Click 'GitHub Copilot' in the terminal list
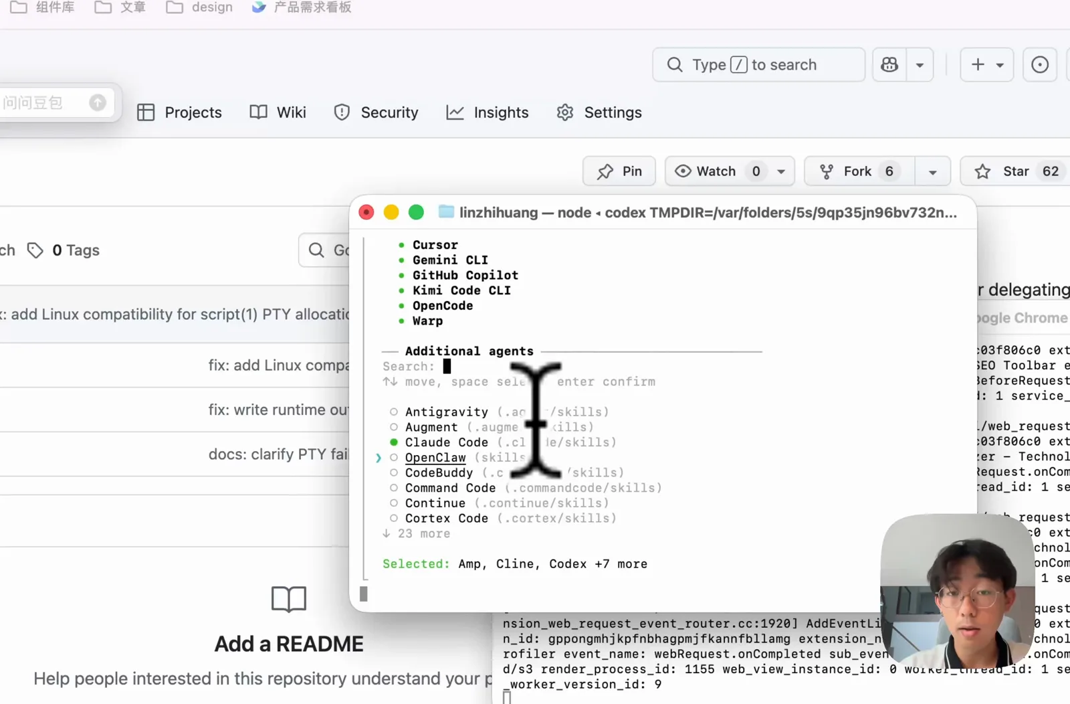This screenshot has height=704, width=1070. tap(465, 275)
